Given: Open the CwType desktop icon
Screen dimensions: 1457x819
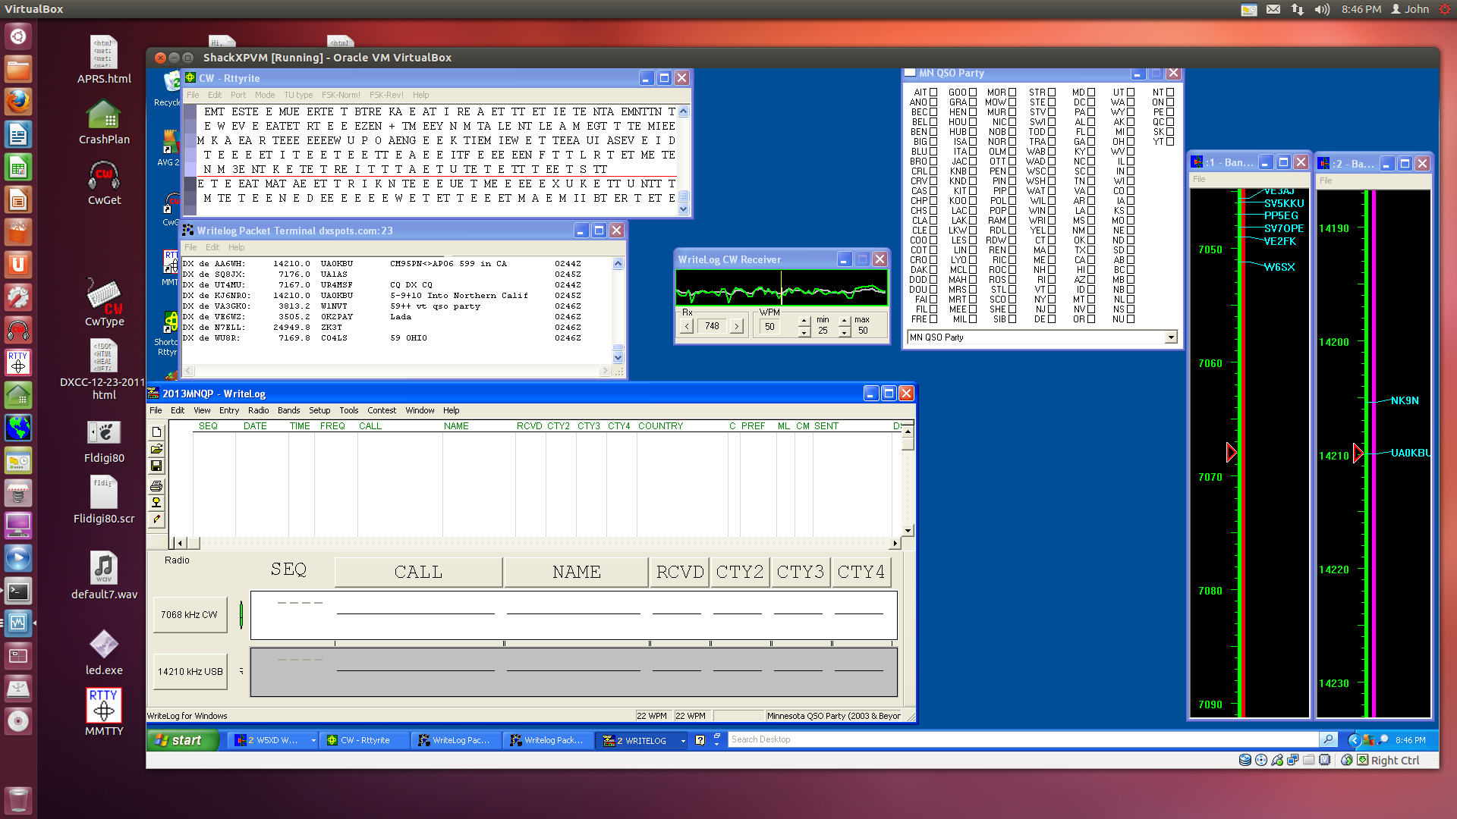Looking at the screenshot, I should point(104,303).
